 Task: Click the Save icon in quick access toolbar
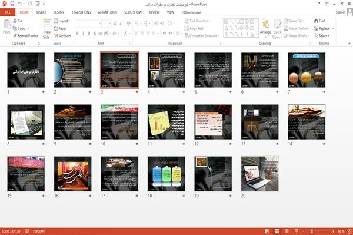pos(12,4)
